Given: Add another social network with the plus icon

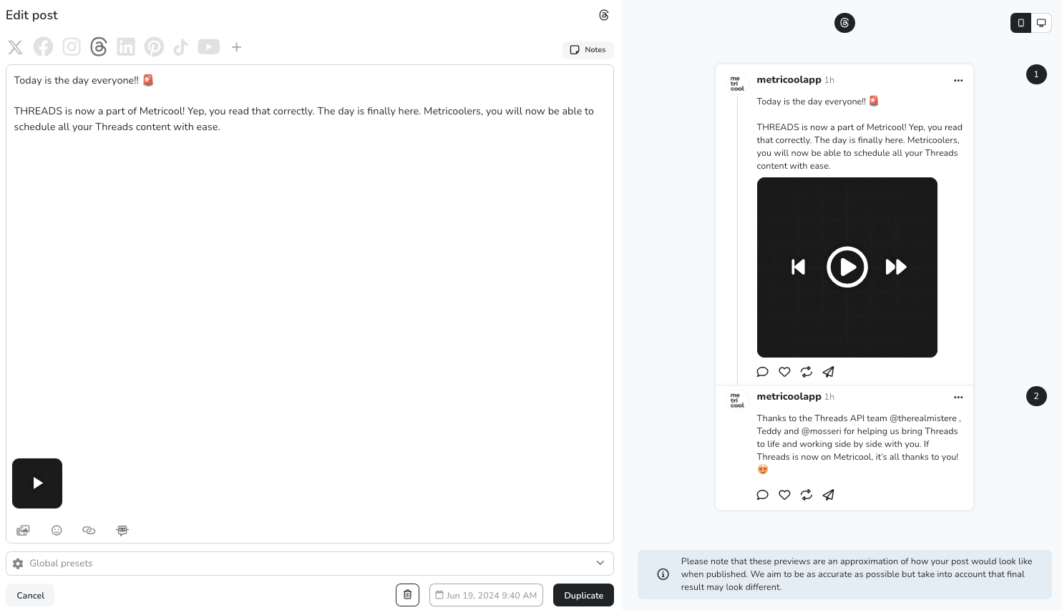Looking at the screenshot, I should 236,46.
